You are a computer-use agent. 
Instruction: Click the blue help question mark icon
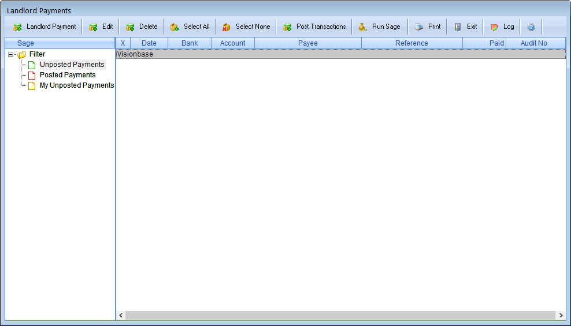point(531,27)
